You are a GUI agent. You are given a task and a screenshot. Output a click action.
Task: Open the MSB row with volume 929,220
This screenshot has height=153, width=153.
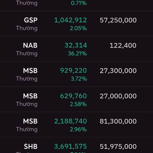[x=76, y=74]
